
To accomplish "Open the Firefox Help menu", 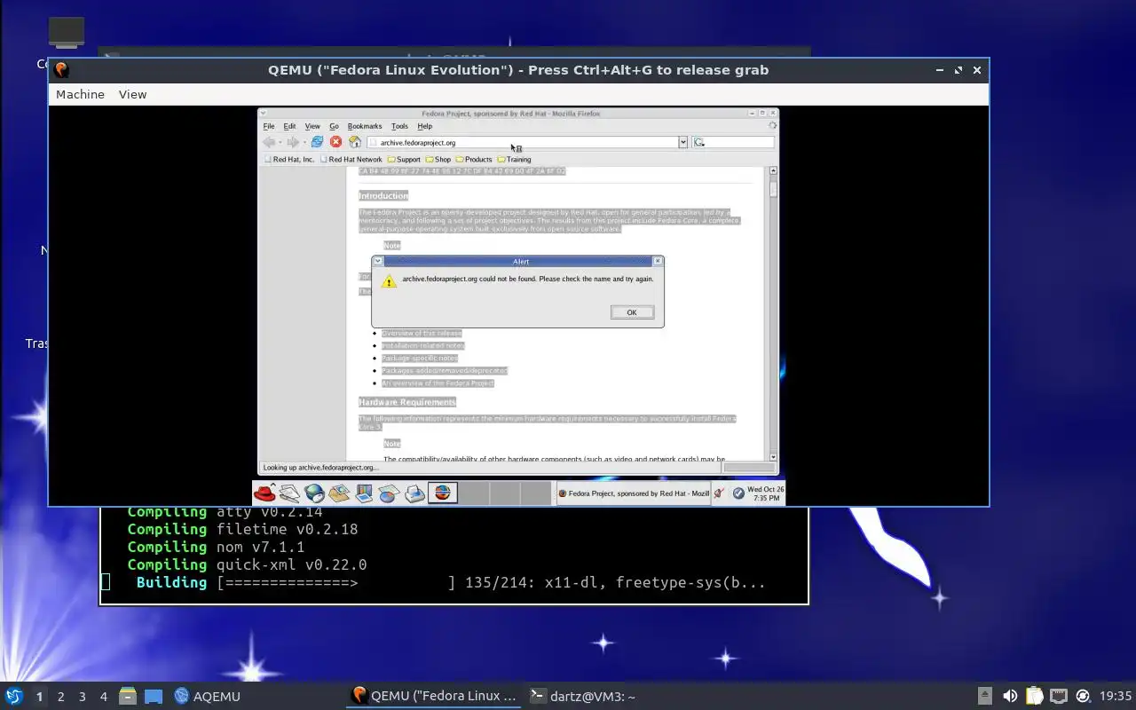I will click(x=425, y=126).
